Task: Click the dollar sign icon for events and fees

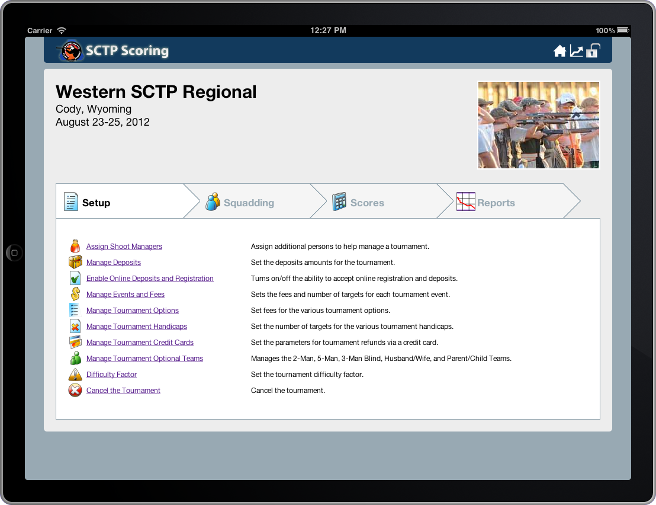Action: tap(75, 295)
